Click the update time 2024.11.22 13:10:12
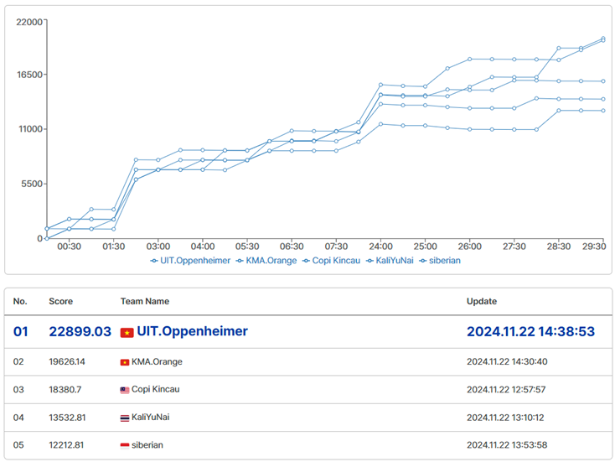This screenshot has width=615, height=462. coord(505,418)
